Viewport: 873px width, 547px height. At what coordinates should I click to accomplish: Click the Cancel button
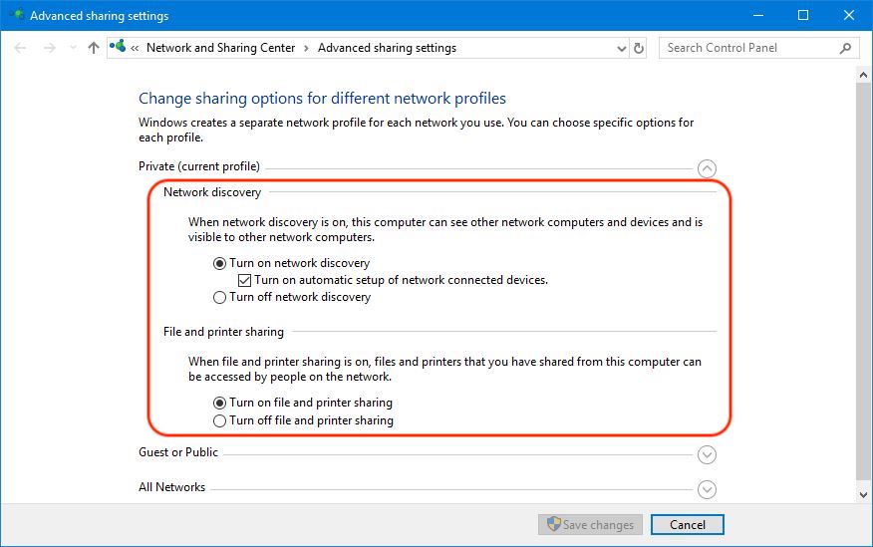point(688,525)
